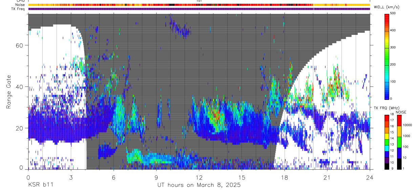This screenshot has height=192, width=416.
Task: Click the 'WID⊥ (km/s)' color bar title
Action: click(387, 7)
